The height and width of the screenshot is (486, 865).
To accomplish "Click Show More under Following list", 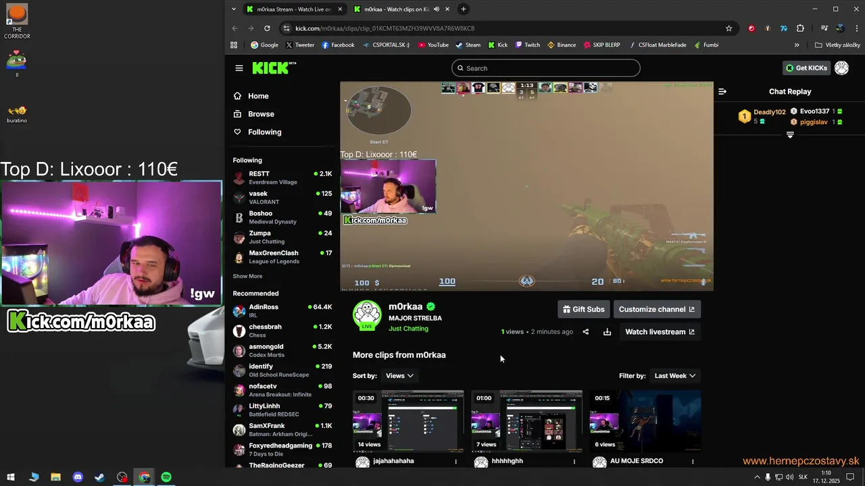I will pyautogui.click(x=247, y=276).
